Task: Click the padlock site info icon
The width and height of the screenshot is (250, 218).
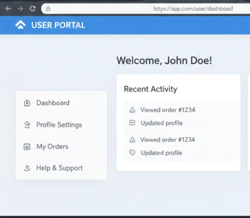Action: pyautogui.click(x=48, y=8)
